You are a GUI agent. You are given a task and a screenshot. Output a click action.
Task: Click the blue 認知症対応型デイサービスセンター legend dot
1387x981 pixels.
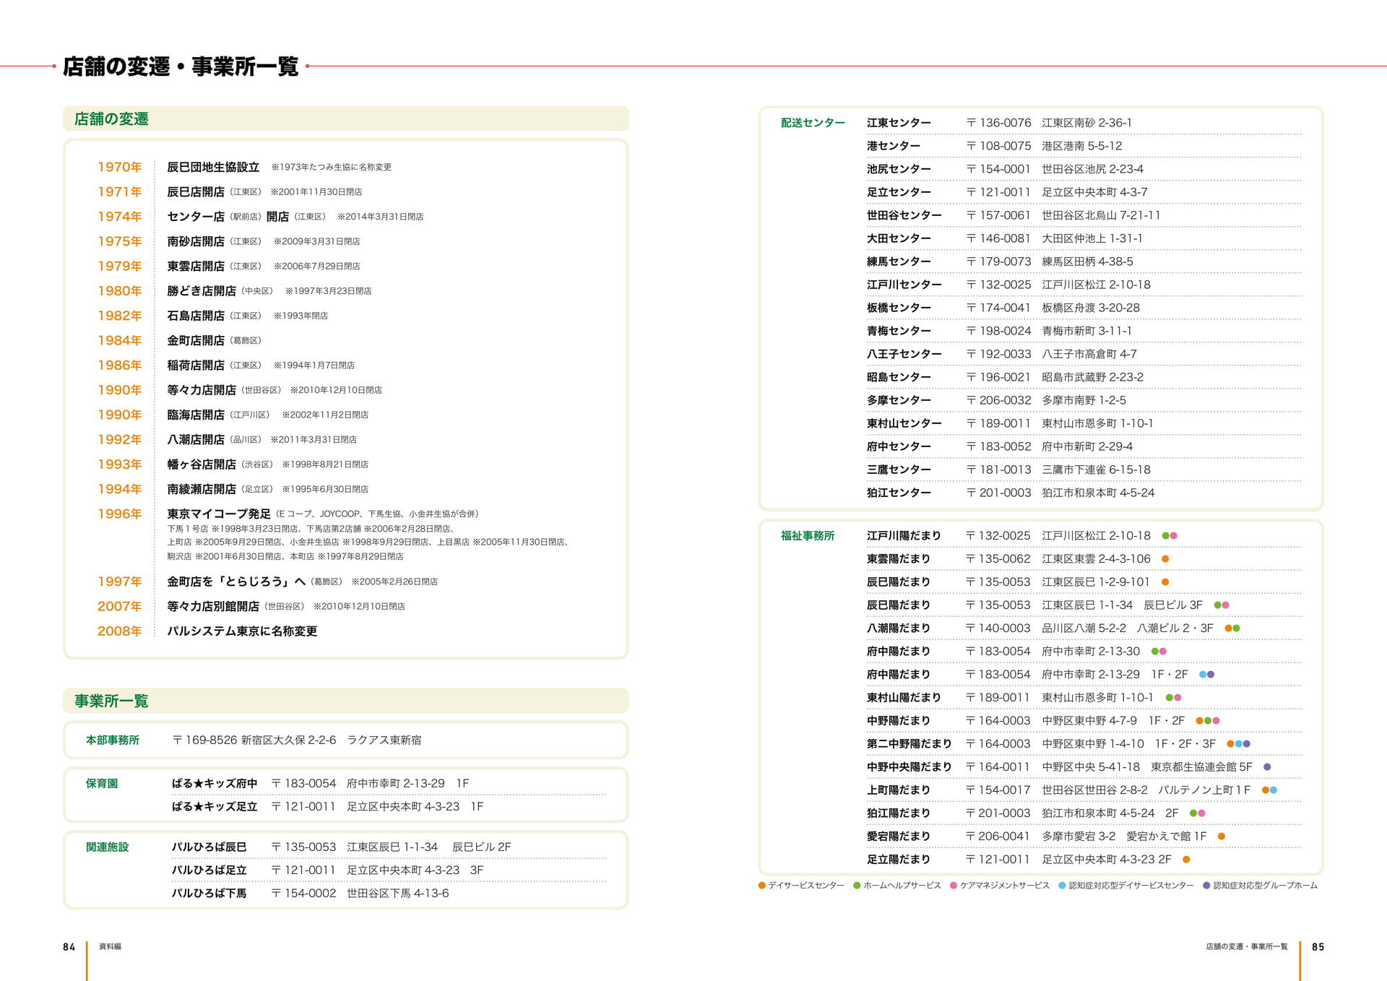click(x=1062, y=885)
